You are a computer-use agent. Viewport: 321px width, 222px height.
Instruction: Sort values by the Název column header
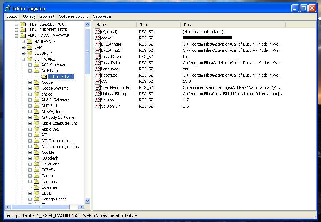tap(115, 25)
